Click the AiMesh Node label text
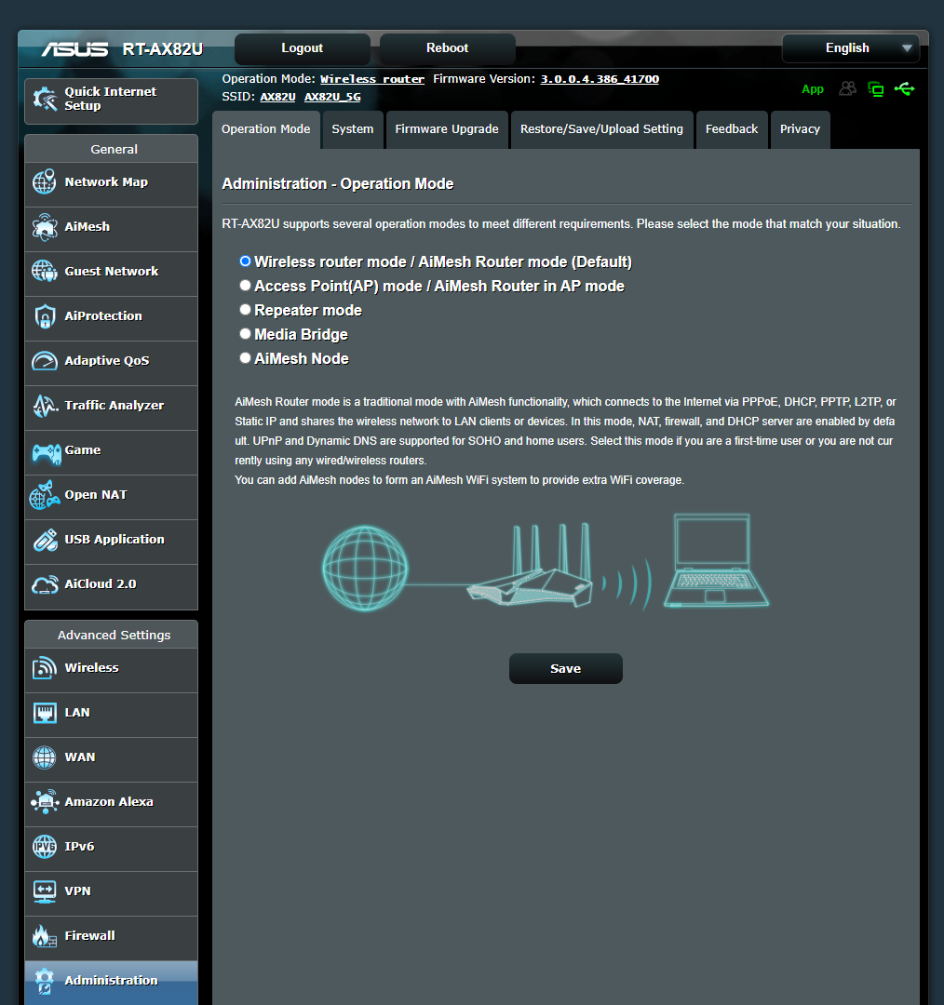 click(302, 359)
